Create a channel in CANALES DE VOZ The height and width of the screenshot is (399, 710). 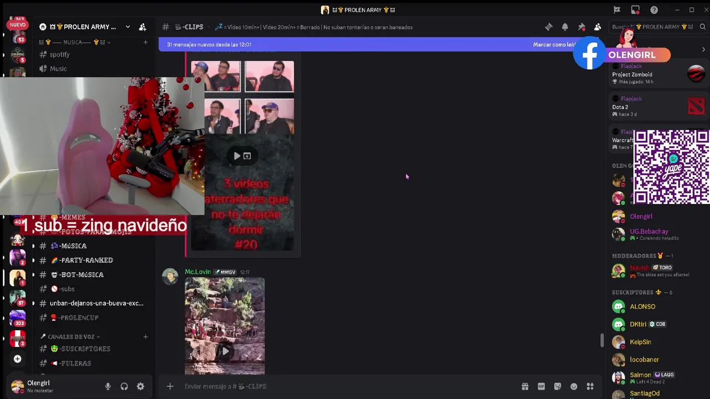[145, 336]
